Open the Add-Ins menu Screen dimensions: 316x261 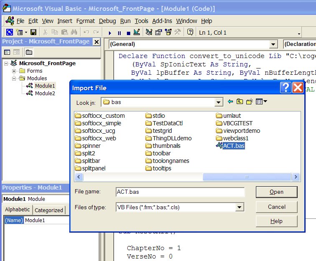coord(162,21)
